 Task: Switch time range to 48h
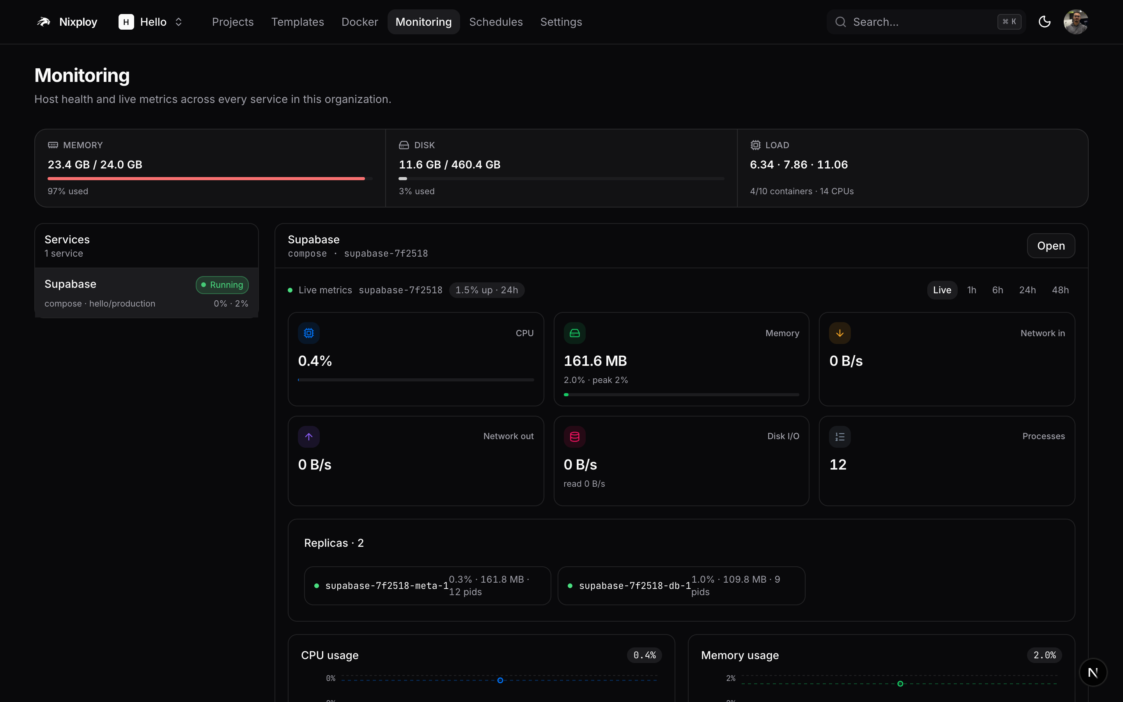(1060, 290)
